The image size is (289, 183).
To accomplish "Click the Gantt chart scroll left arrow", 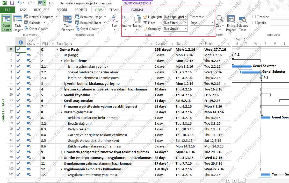I will [x=234, y=181].
